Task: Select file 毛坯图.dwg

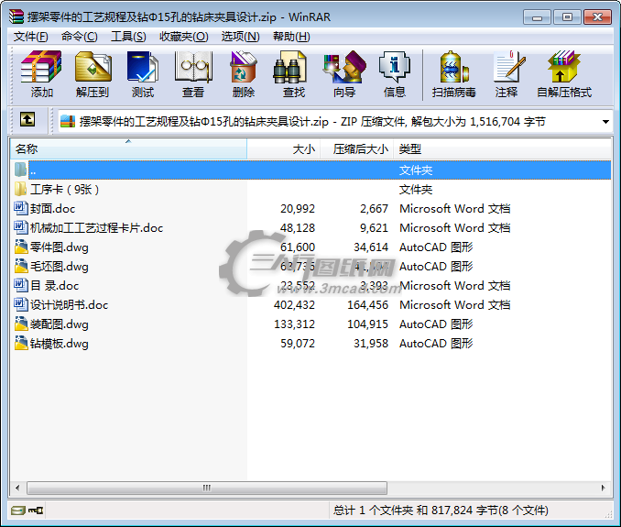Action: [59, 267]
